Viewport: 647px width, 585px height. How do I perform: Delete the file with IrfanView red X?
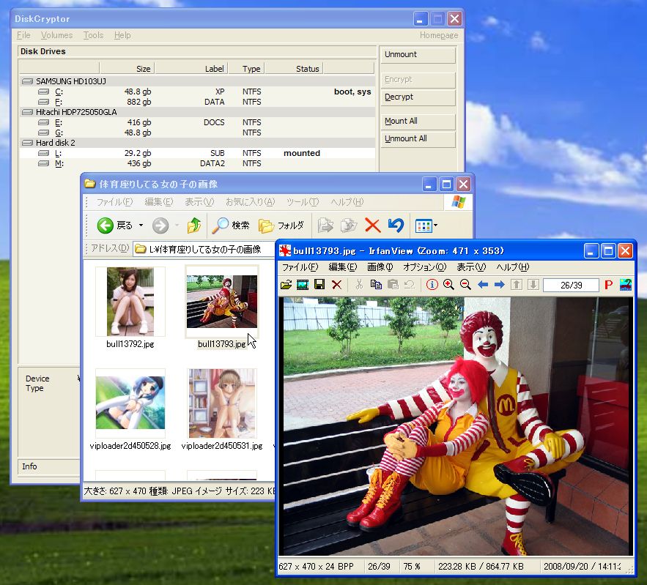(x=337, y=285)
